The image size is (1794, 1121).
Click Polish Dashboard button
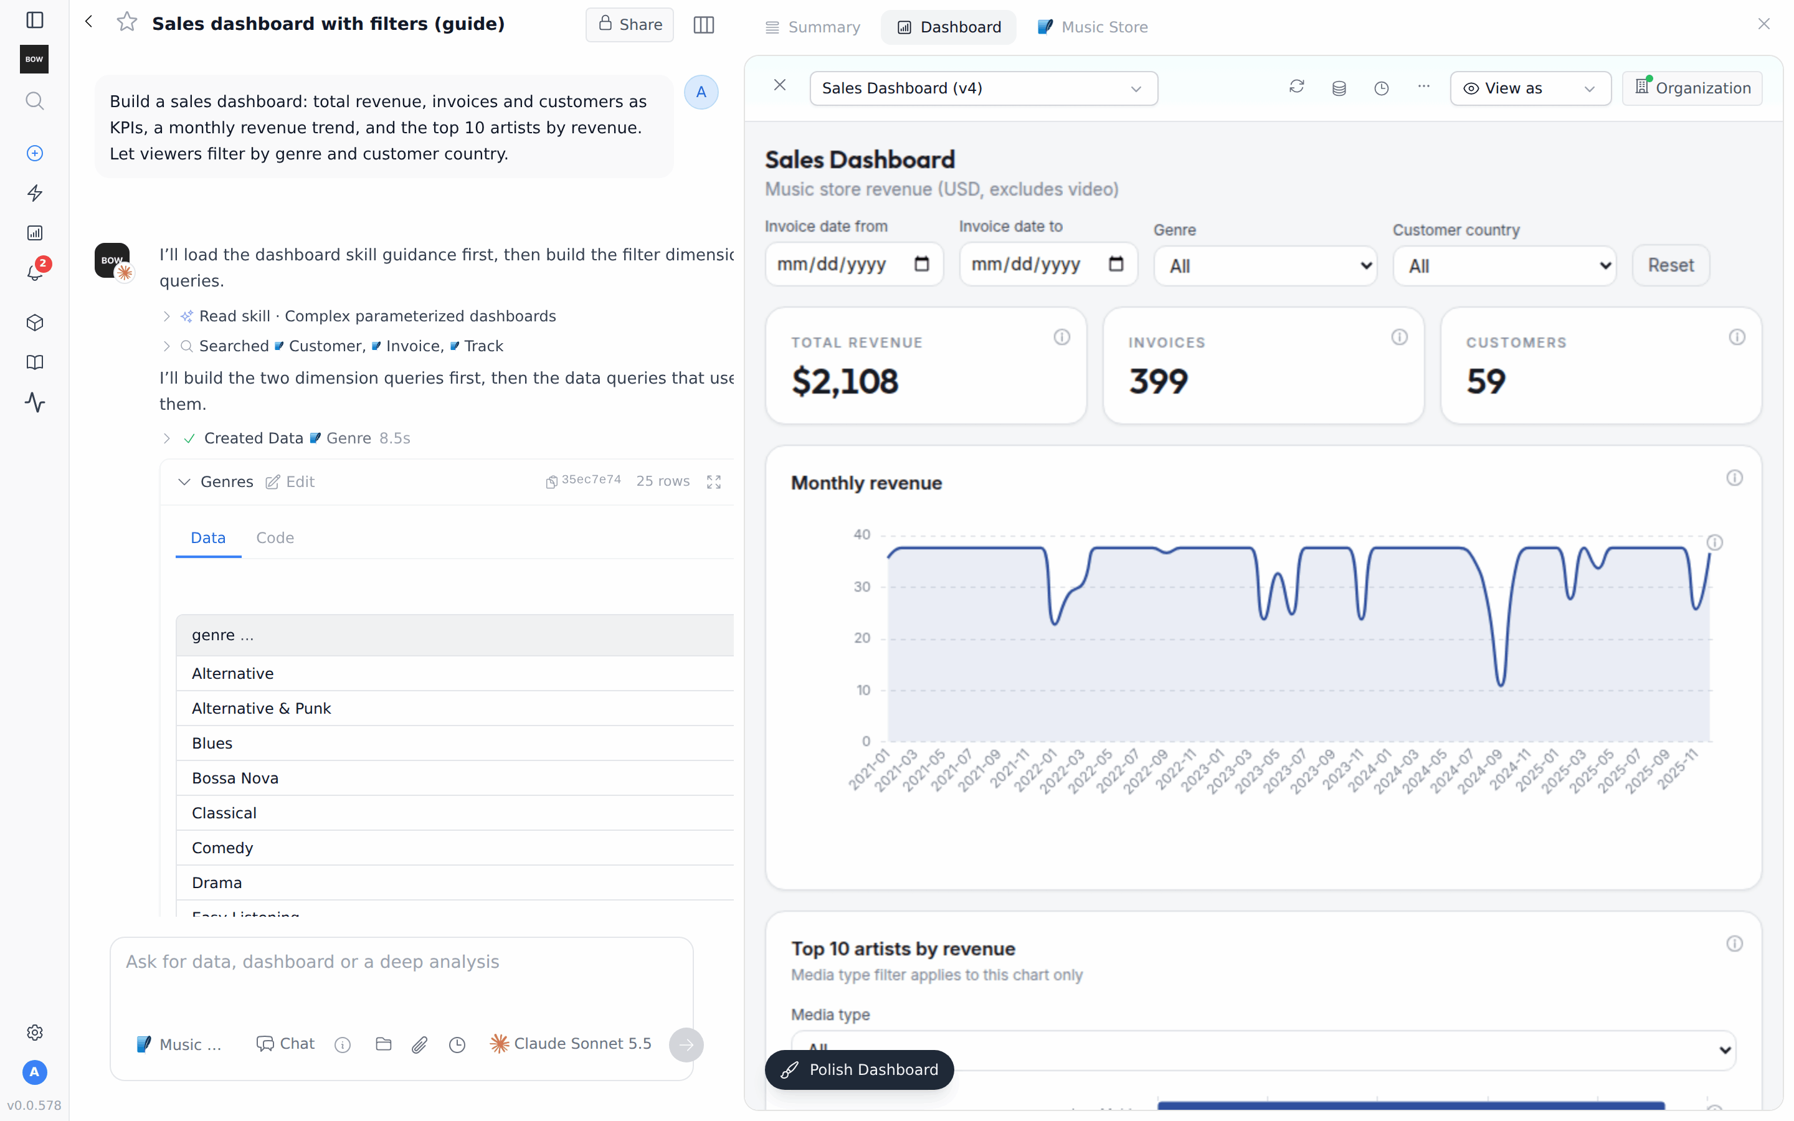coord(859,1069)
